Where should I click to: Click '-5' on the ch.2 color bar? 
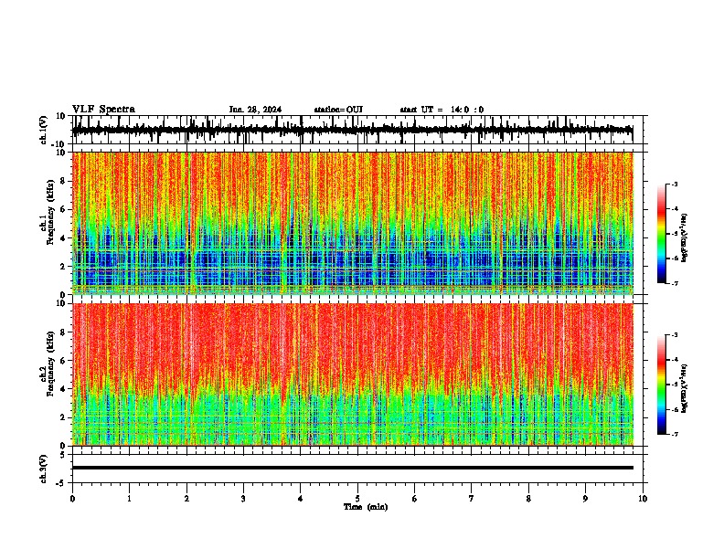click(674, 385)
